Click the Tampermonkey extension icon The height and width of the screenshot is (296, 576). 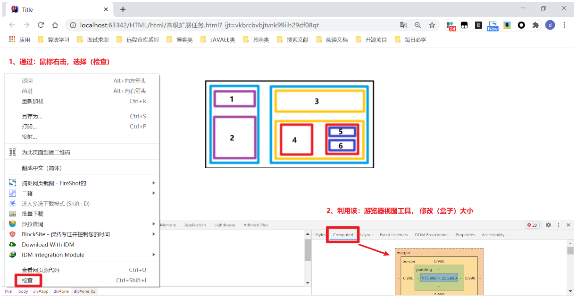point(464,25)
